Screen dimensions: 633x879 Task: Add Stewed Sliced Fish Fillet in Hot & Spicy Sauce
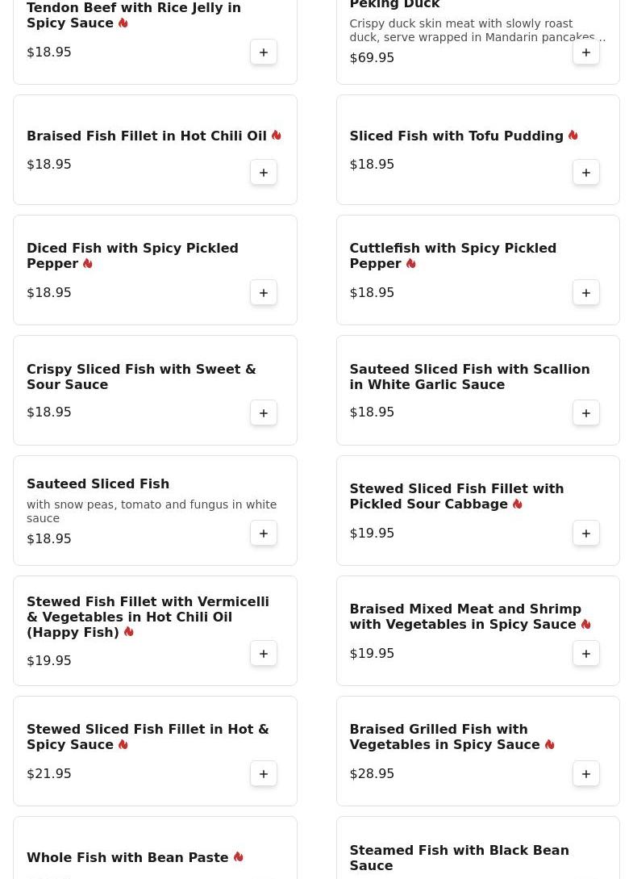click(264, 774)
